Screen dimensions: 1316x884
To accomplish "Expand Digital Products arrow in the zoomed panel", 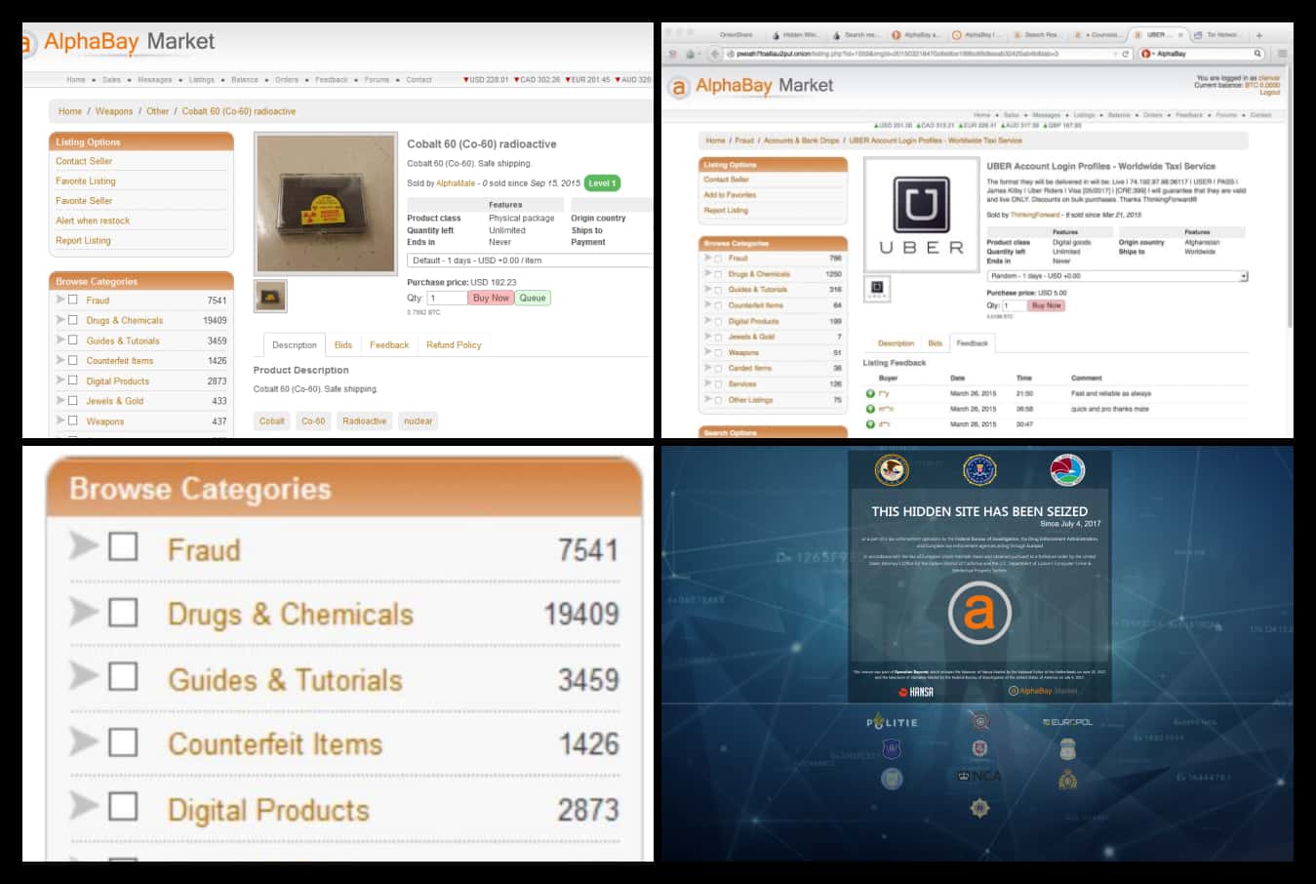I will (x=84, y=807).
